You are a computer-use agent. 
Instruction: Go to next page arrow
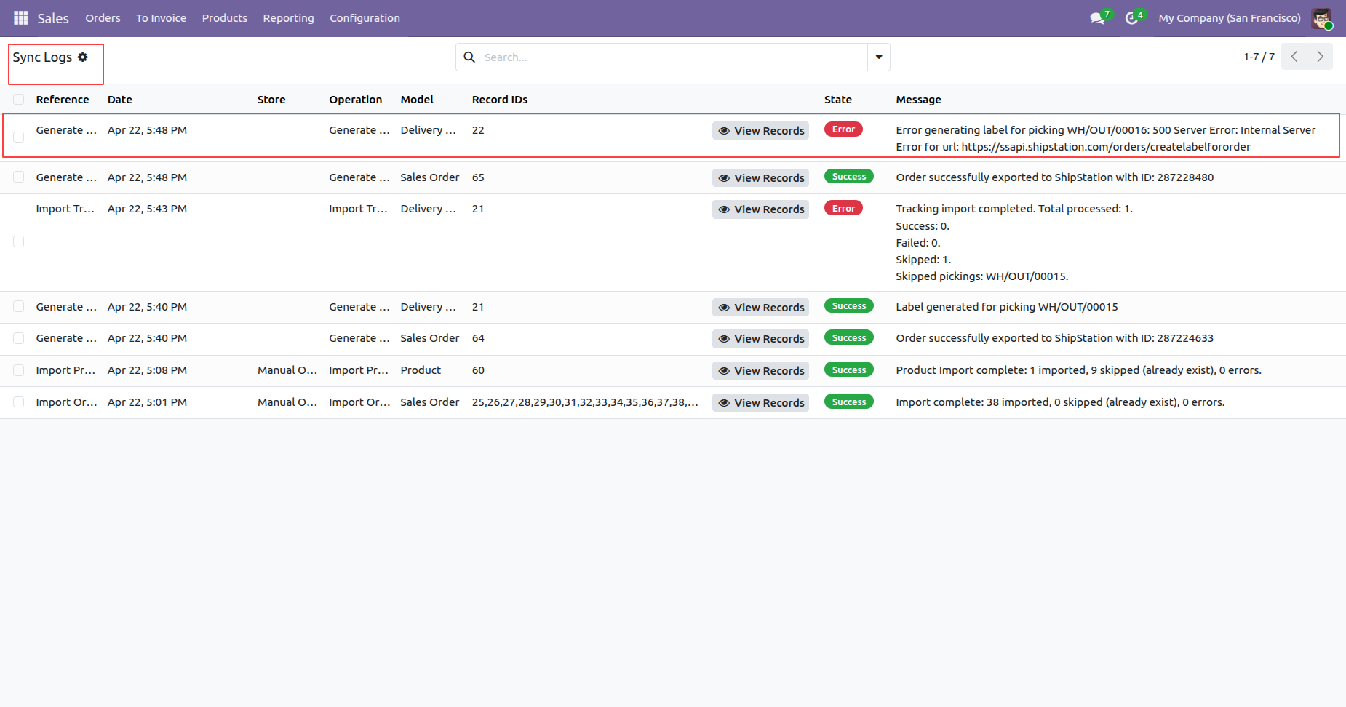1320,57
